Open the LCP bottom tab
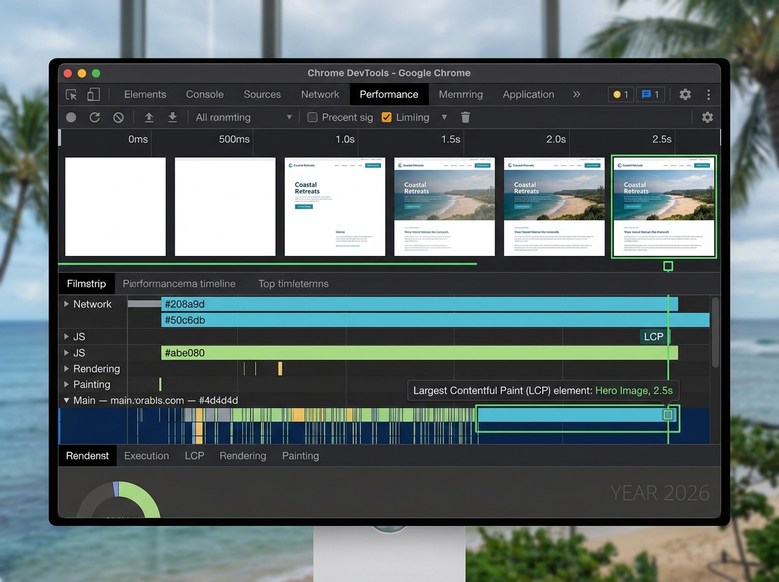Image resolution: width=779 pixels, height=582 pixels. pos(194,456)
